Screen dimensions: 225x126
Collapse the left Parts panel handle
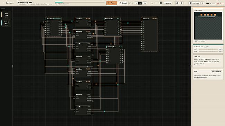(x=13, y=66)
